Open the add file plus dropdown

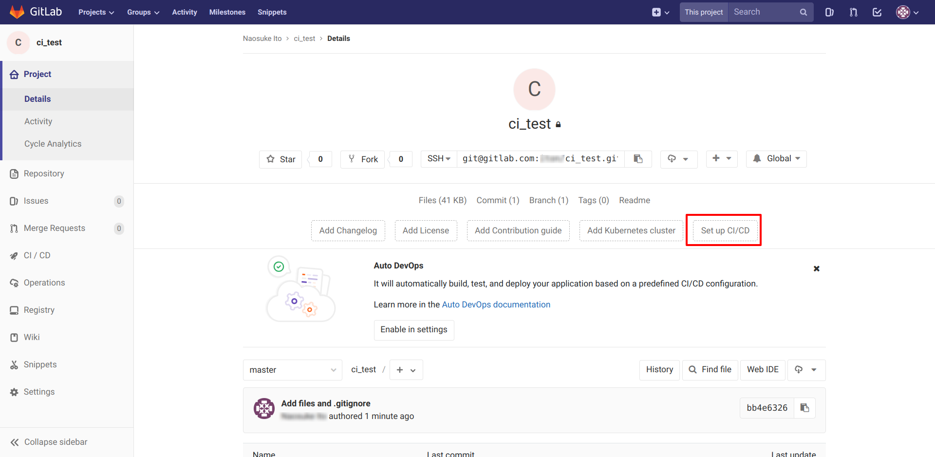click(406, 370)
